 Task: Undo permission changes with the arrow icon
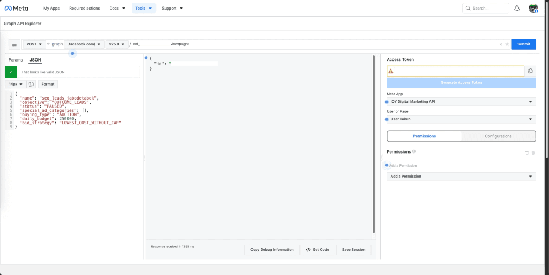click(x=527, y=152)
